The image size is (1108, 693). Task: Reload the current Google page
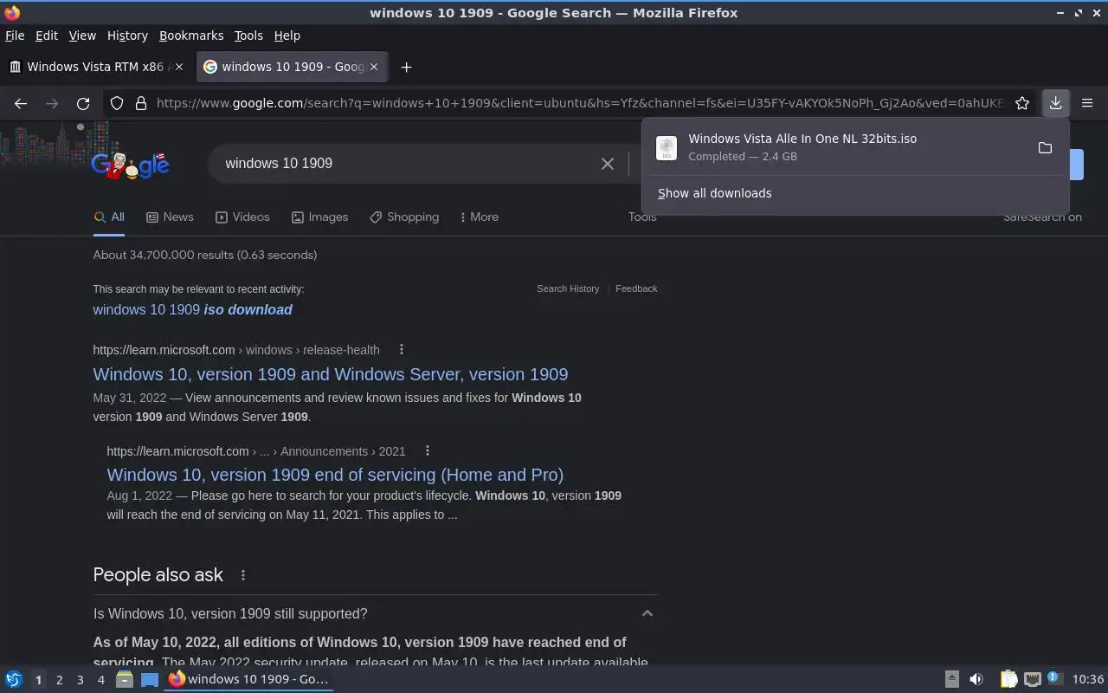[x=83, y=103]
